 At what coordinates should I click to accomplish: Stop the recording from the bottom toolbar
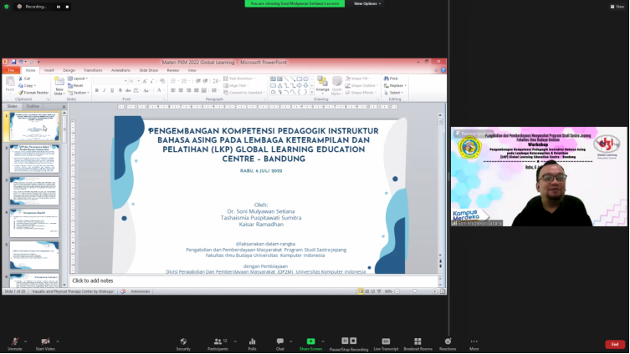point(353,341)
